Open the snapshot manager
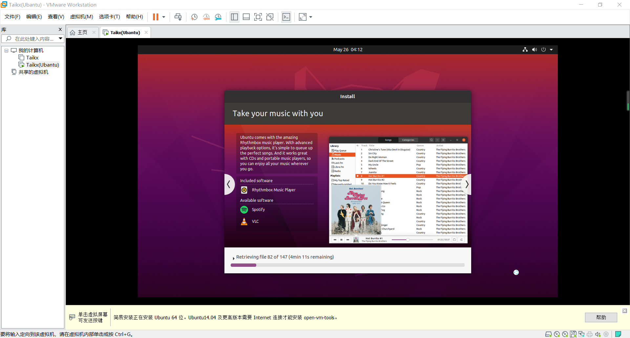The width and height of the screenshot is (630, 338). (218, 17)
